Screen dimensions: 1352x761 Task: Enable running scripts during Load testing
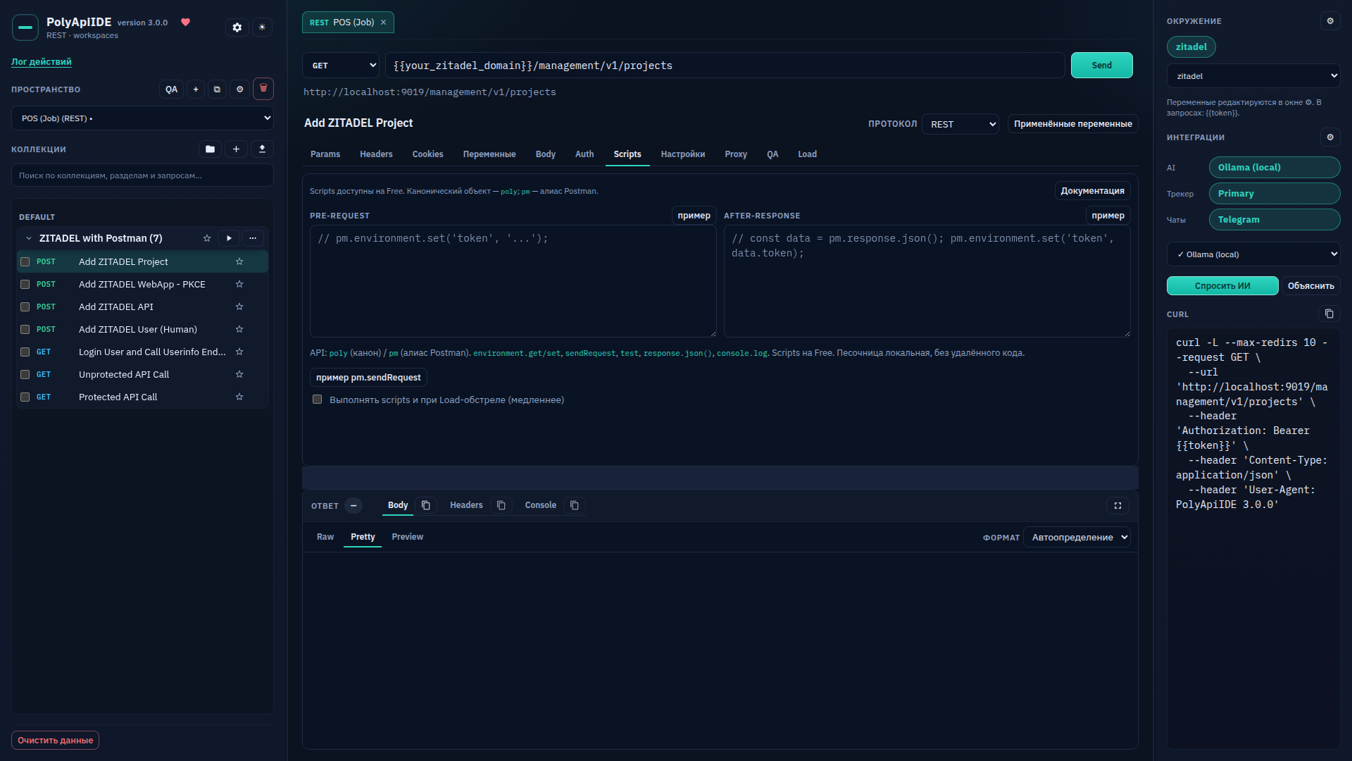pos(318,400)
